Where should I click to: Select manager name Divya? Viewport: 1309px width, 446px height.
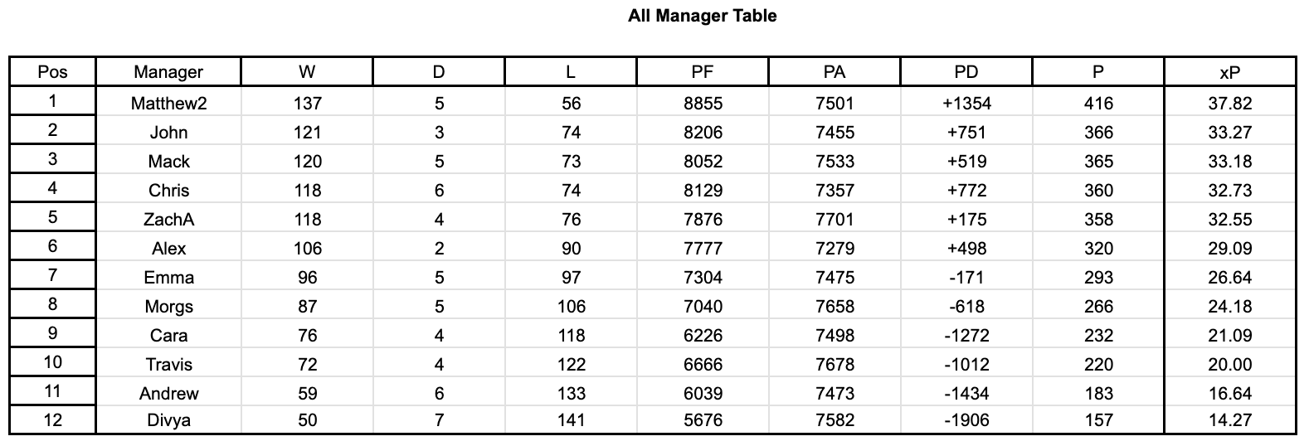pos(168,420)
